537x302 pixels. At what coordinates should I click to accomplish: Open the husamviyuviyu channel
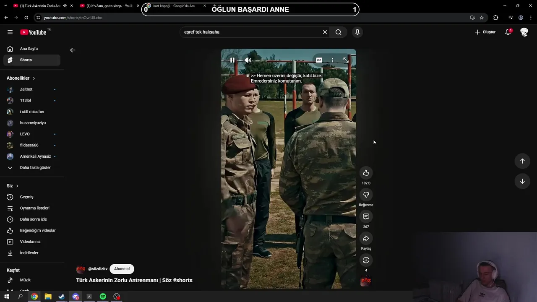(x=32, y=123)
